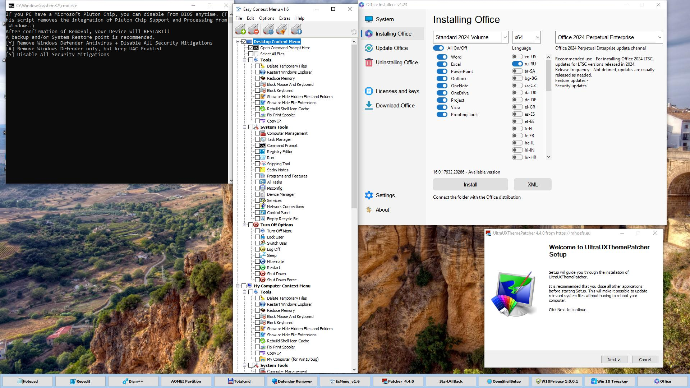Click the mouse-with-broom Context Menu Cleaner icon
Viewport: 690px width, 388px height.
click(282, 30)
